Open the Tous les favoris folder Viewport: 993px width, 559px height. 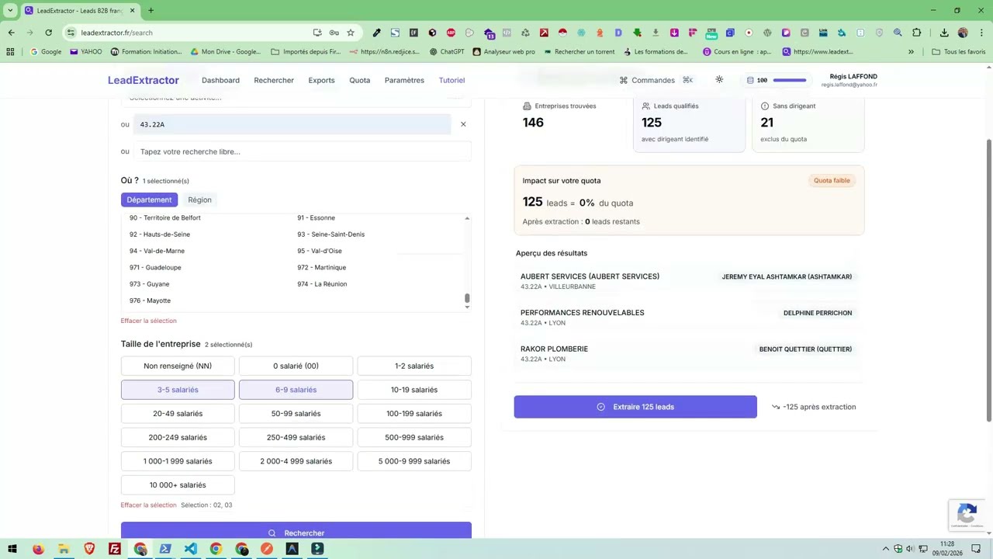tap(959, 52)
